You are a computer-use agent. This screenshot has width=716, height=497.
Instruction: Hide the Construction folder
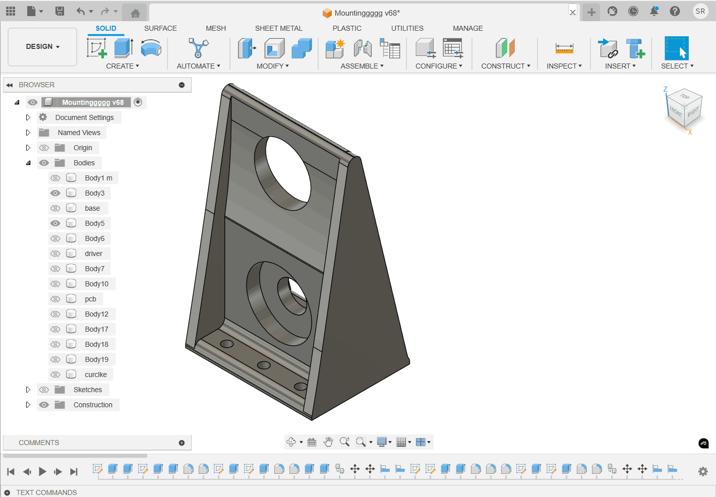[44, 405]
